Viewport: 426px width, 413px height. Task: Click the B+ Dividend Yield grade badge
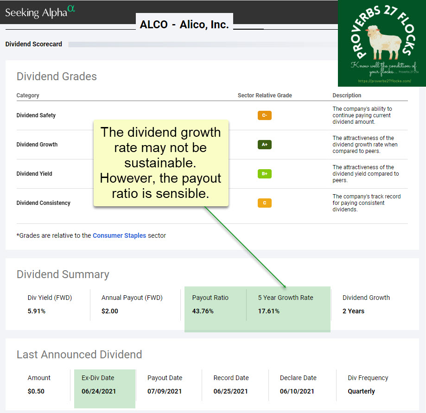264,174
